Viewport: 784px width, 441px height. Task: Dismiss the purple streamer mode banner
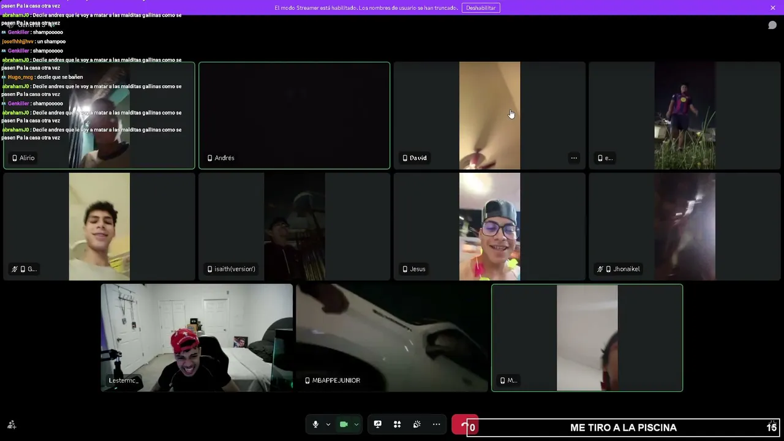point(773,8)
